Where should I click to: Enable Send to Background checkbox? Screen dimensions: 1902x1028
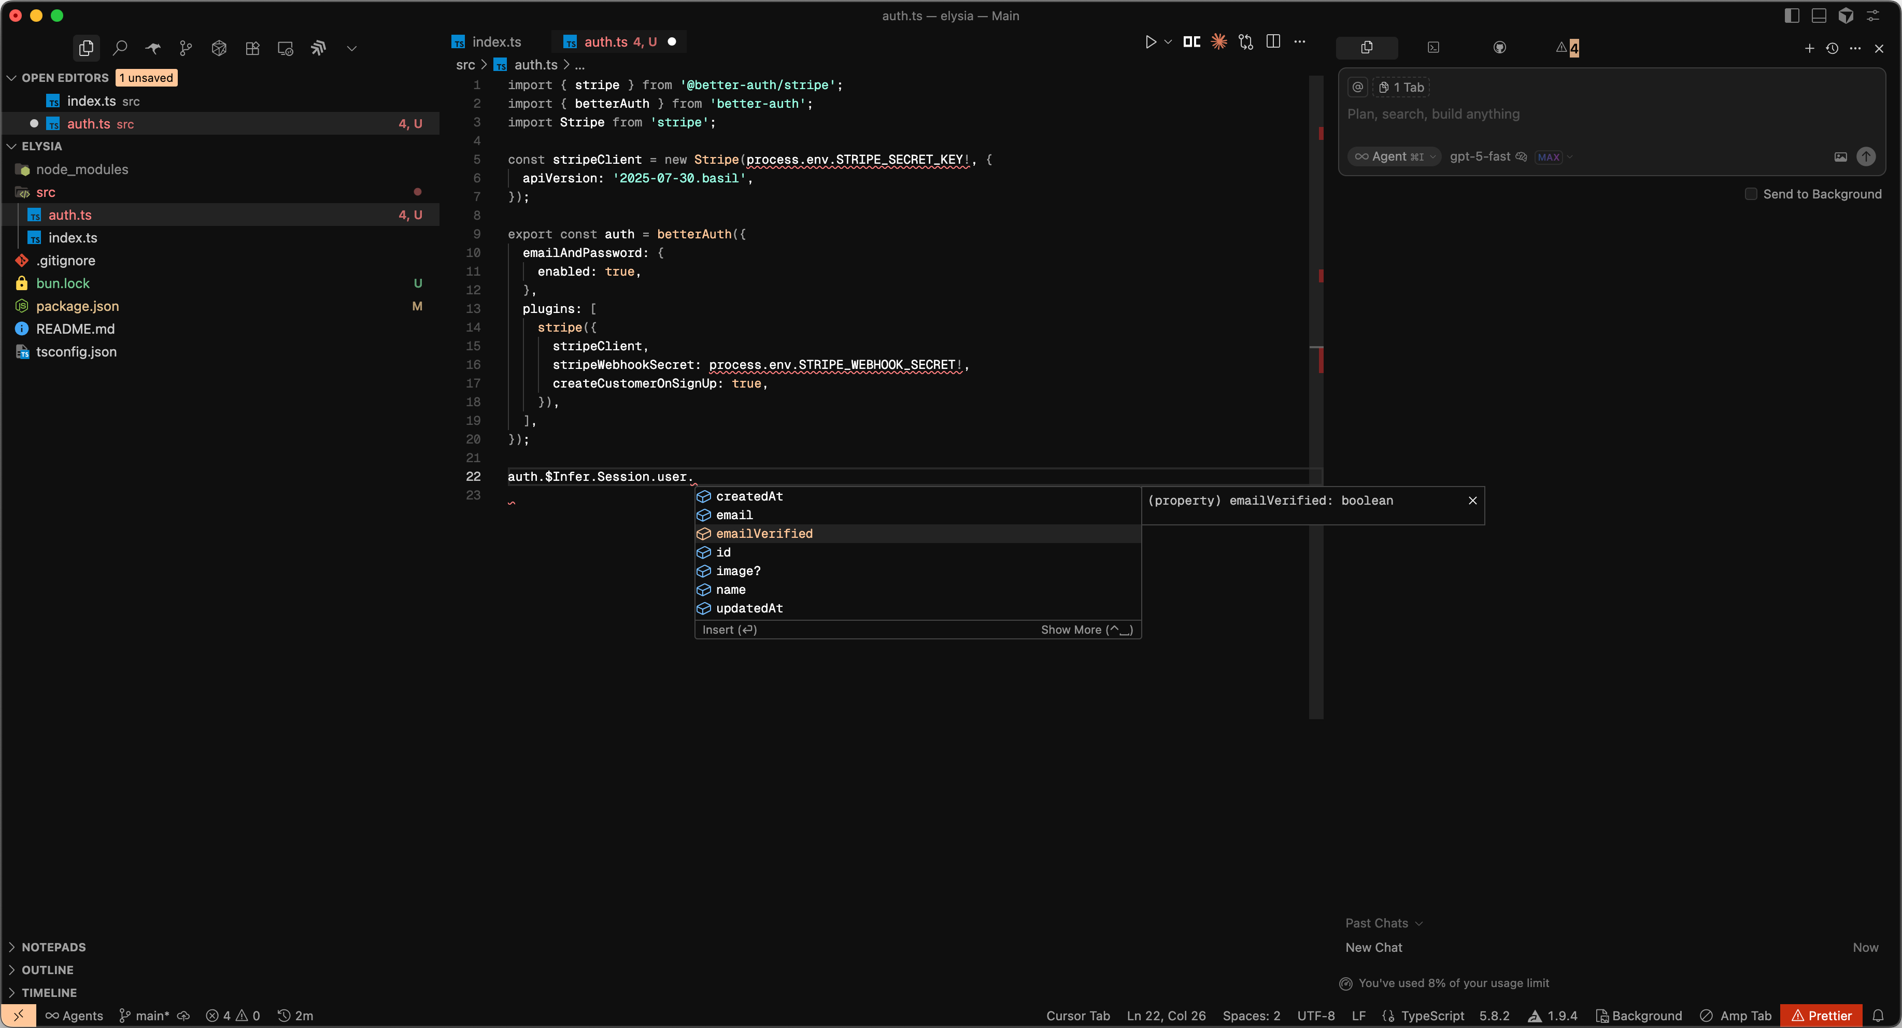(x=1751, y=194)
